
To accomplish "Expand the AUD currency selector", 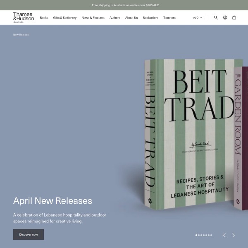I will 198,18.
